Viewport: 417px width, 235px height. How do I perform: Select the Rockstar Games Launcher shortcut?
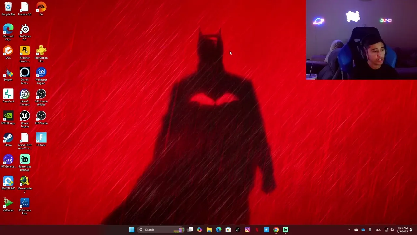click(25, 54)
